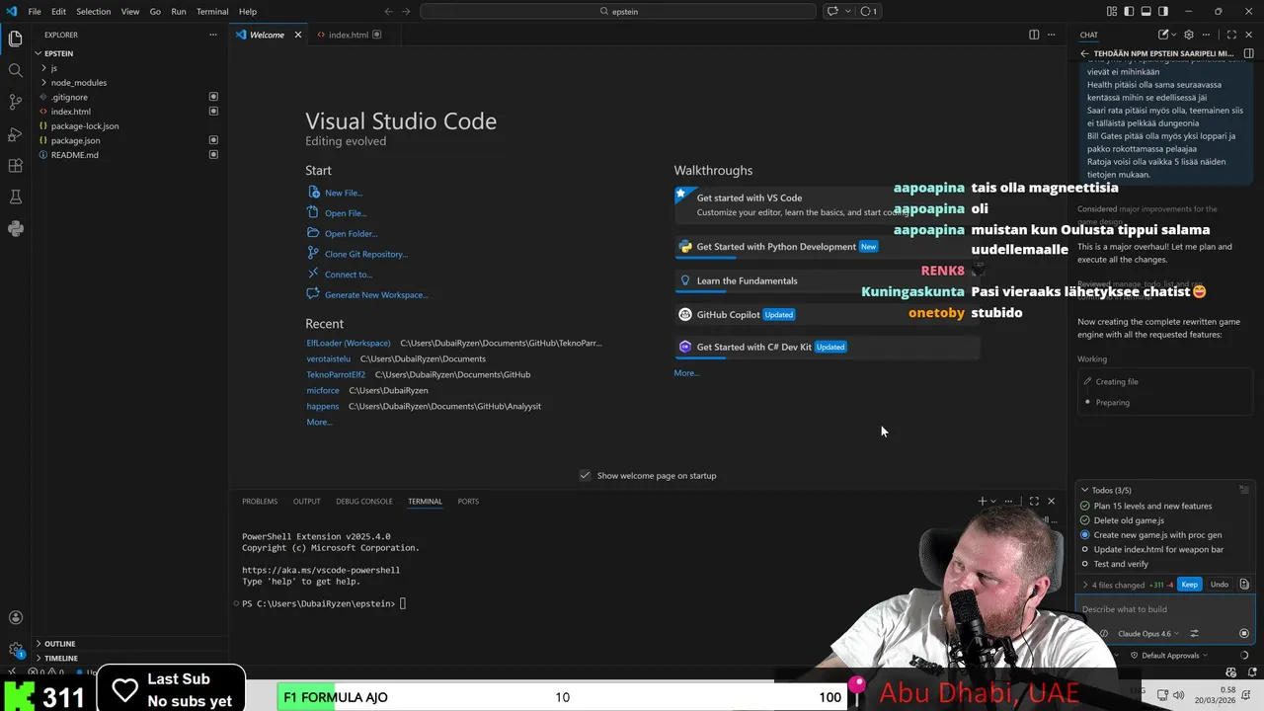
Task: Click Clone Git Repository... link
Action: pos(366,254)
